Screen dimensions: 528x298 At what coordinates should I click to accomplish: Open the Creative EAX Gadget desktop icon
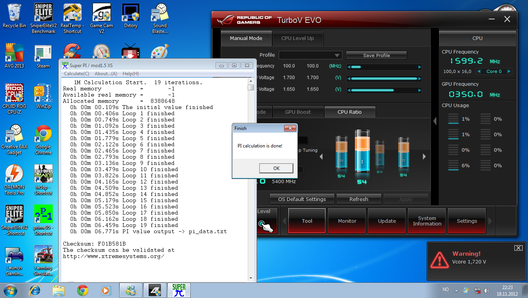pyautogui.click(x=14, y=140)
